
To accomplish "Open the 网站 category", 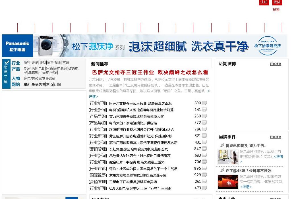I will click(16, 84).
